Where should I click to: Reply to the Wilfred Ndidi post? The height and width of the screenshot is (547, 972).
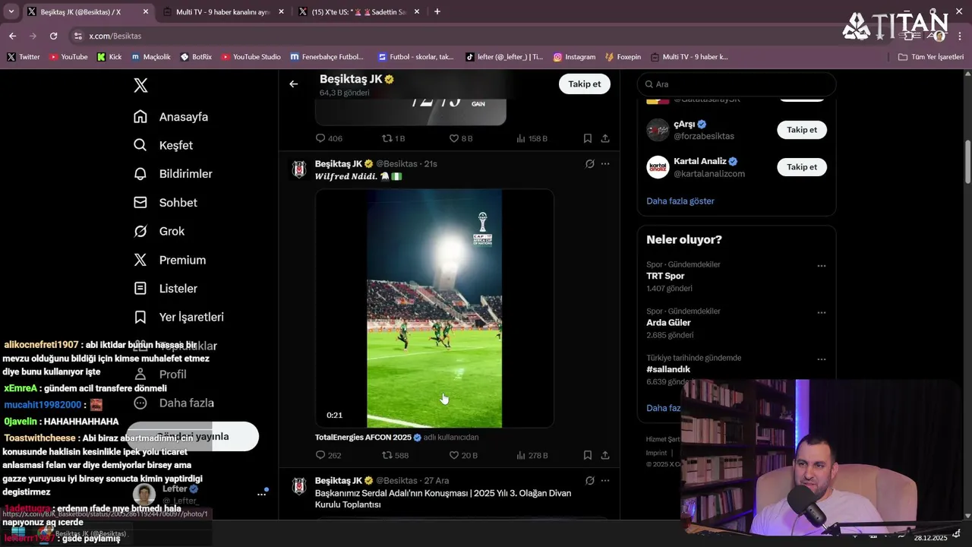328,455
